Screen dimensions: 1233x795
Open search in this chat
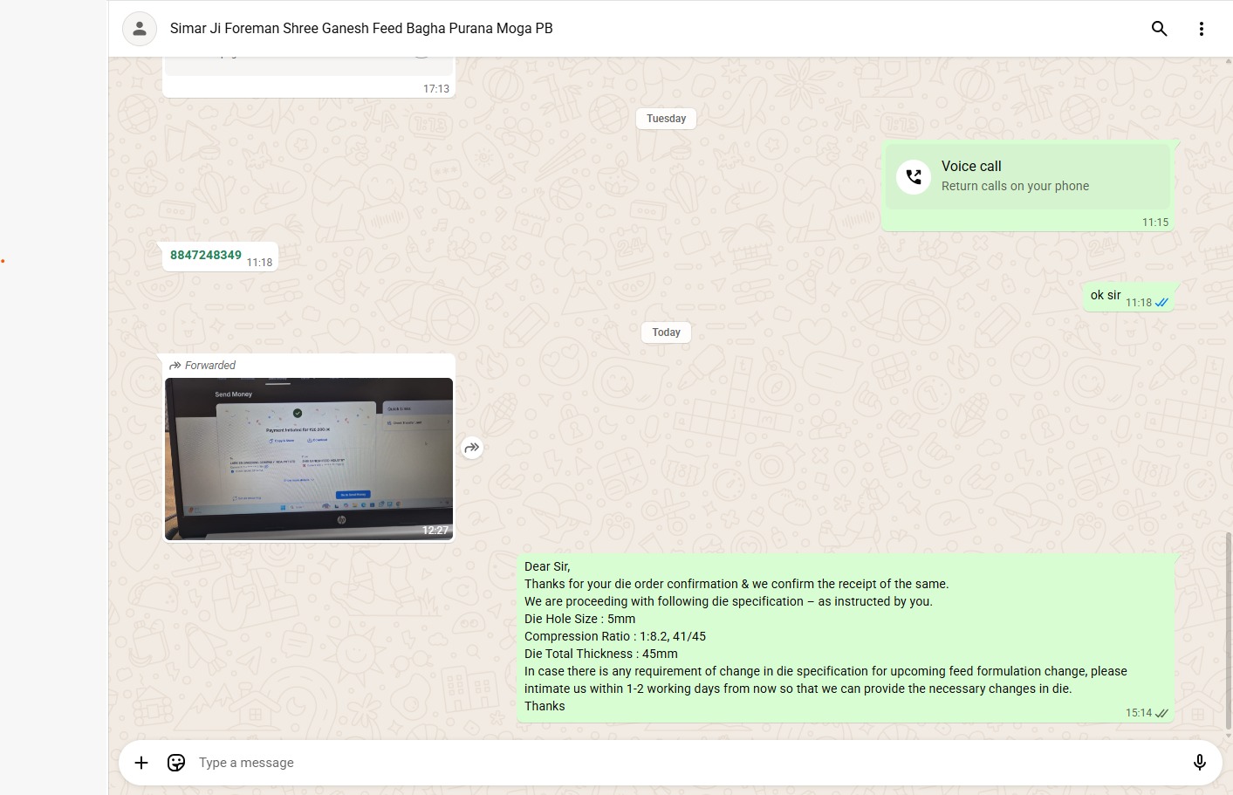[1159, 29]
